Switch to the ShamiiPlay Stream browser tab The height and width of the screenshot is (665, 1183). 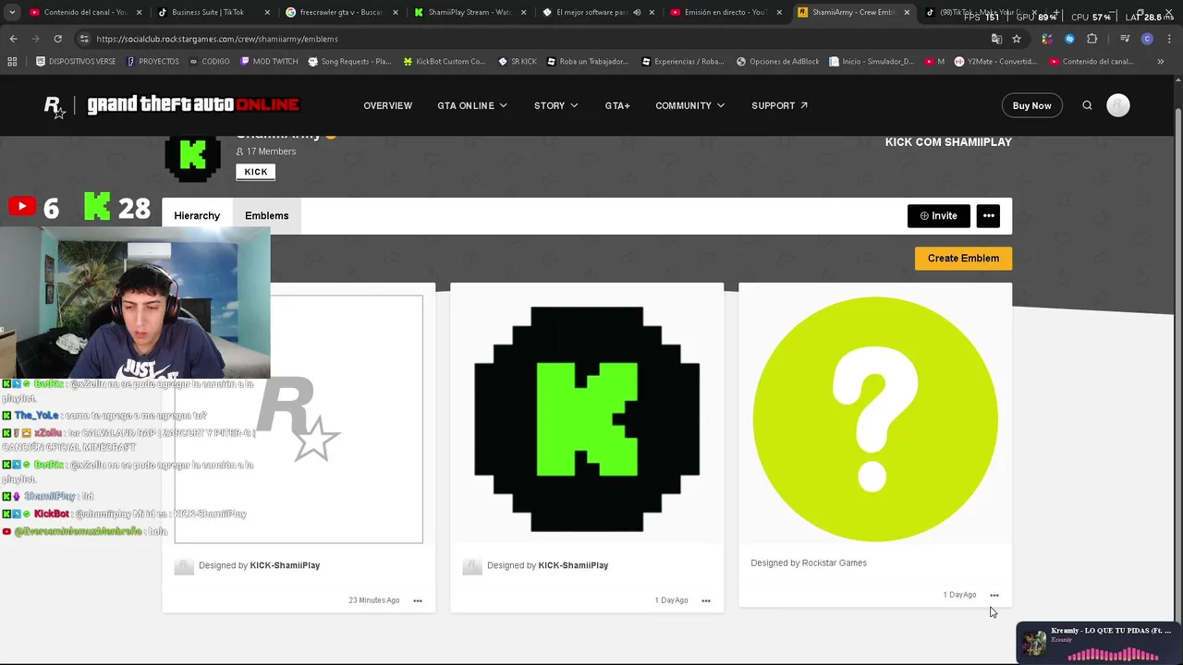click(x=470, y=12)
